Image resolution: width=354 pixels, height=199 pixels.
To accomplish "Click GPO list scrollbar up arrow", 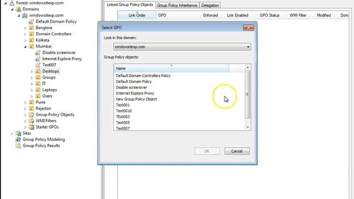I will point(248,67).
